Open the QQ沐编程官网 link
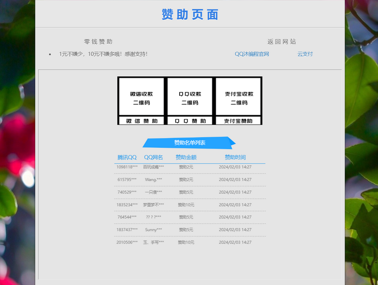The height and width of the screenshot is (285, 378). click(252, 54)
